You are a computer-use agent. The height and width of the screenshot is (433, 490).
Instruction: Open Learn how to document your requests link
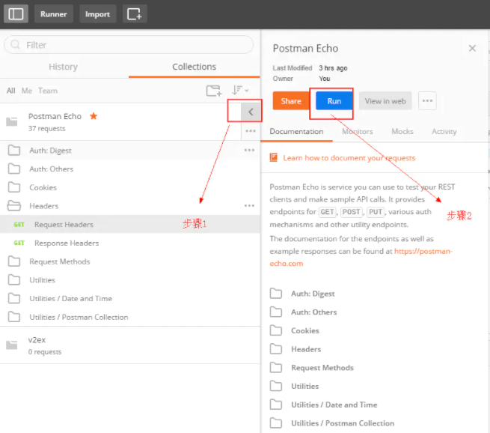(349, 158)
